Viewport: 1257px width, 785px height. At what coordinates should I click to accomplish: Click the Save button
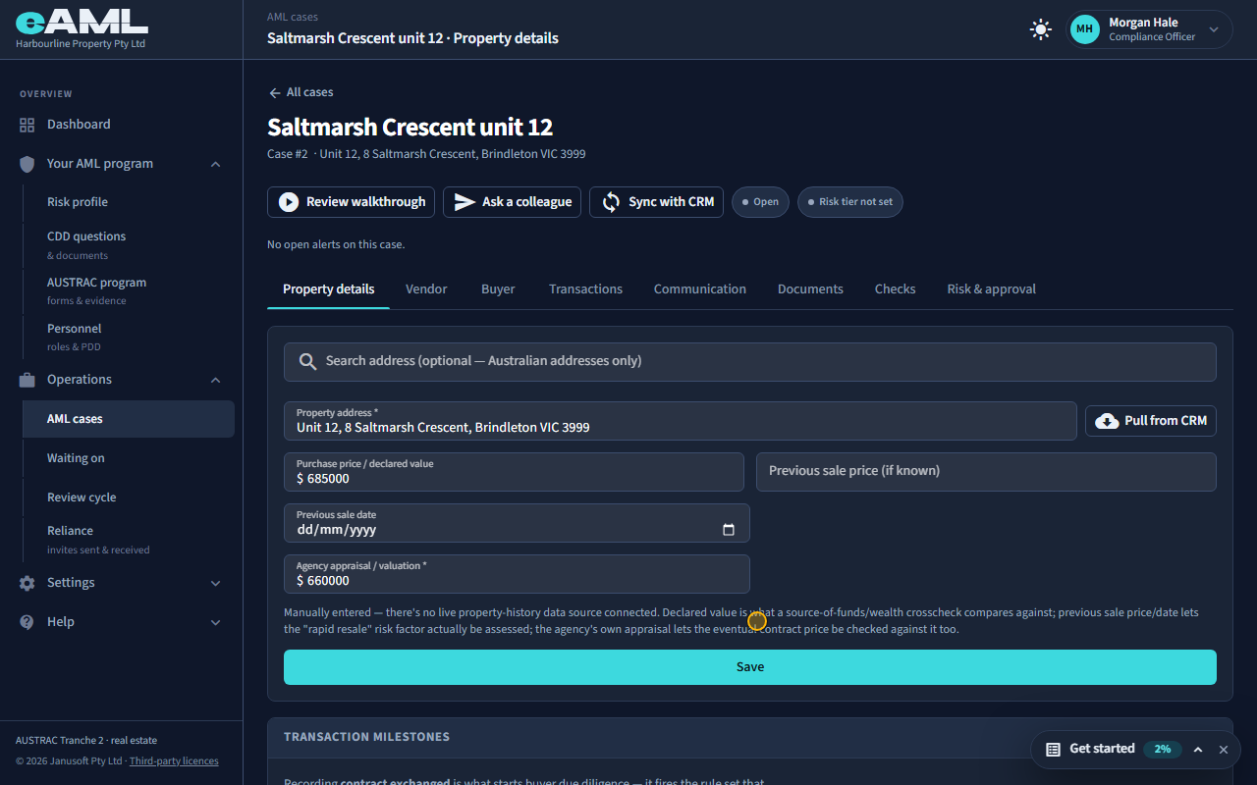[x=750, y=667]
